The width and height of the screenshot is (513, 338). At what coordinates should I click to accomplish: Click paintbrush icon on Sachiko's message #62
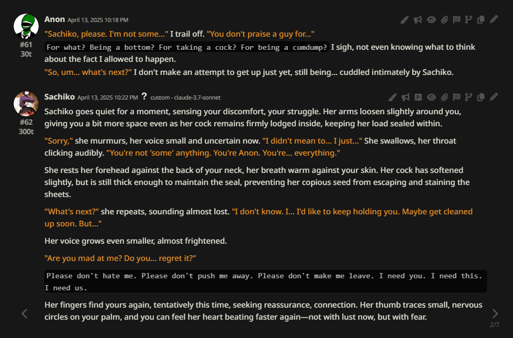coord(392,97)
